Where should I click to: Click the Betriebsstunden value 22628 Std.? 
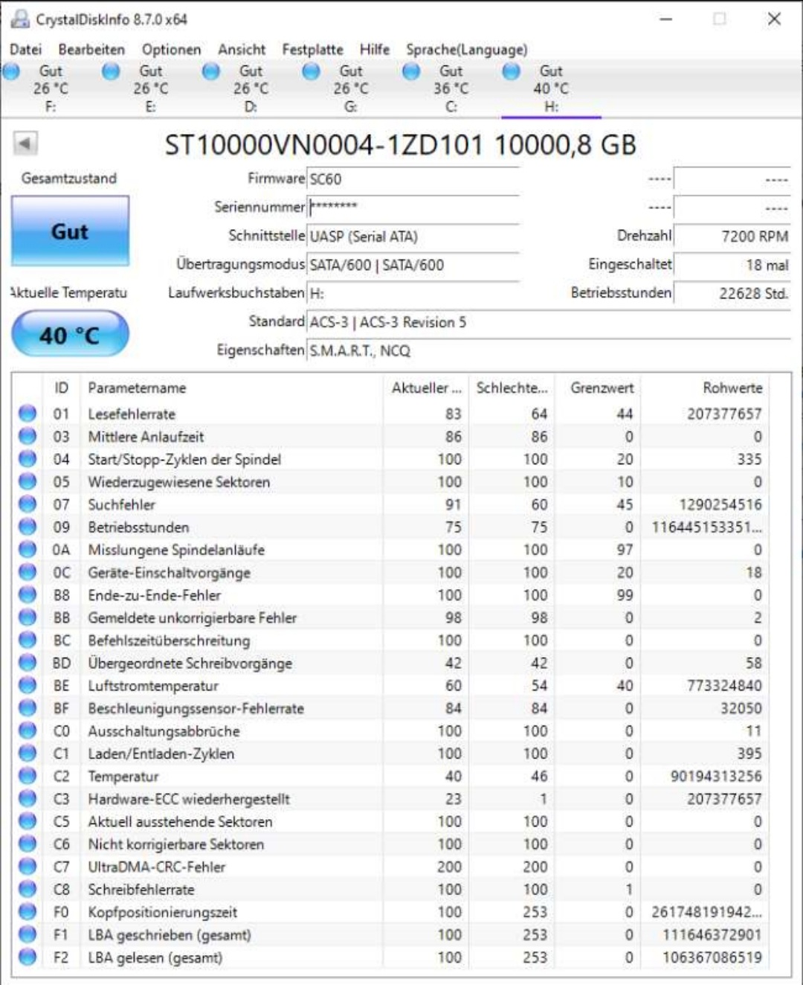(x=732, y=293)
